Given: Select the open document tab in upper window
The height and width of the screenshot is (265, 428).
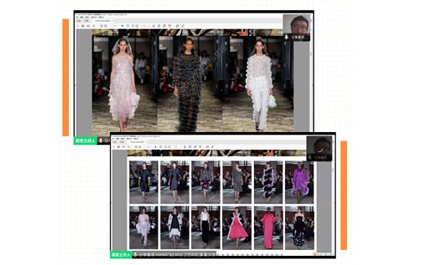Looking at the screenshot, I should pos(104,21).
